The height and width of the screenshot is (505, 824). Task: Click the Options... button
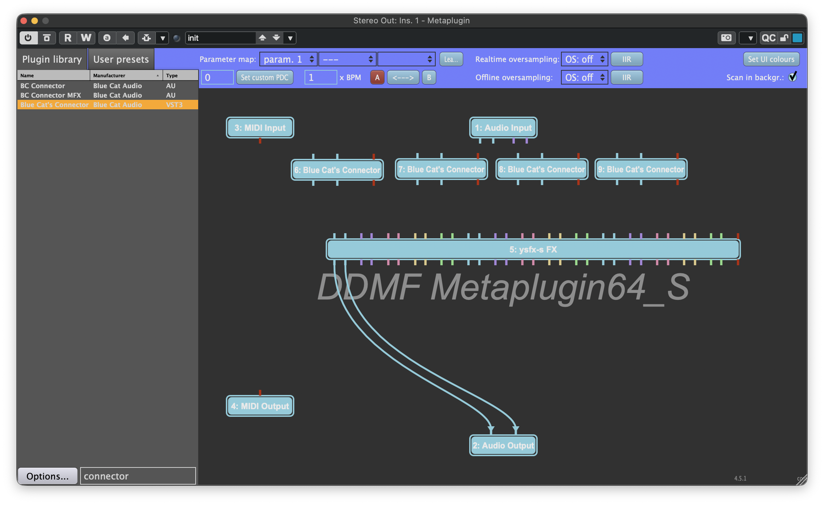coord(48,476)
